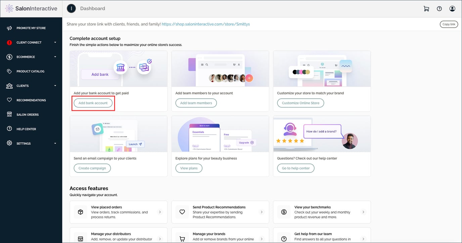
Task: Expand the Ecommerce sidebar section
Action: [x=55, y=57]
